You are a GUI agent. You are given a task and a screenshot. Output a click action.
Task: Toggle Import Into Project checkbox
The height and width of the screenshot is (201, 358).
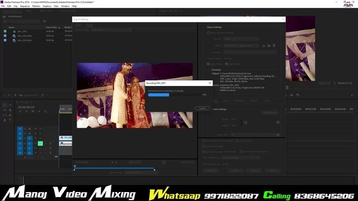tap(204, 146)
